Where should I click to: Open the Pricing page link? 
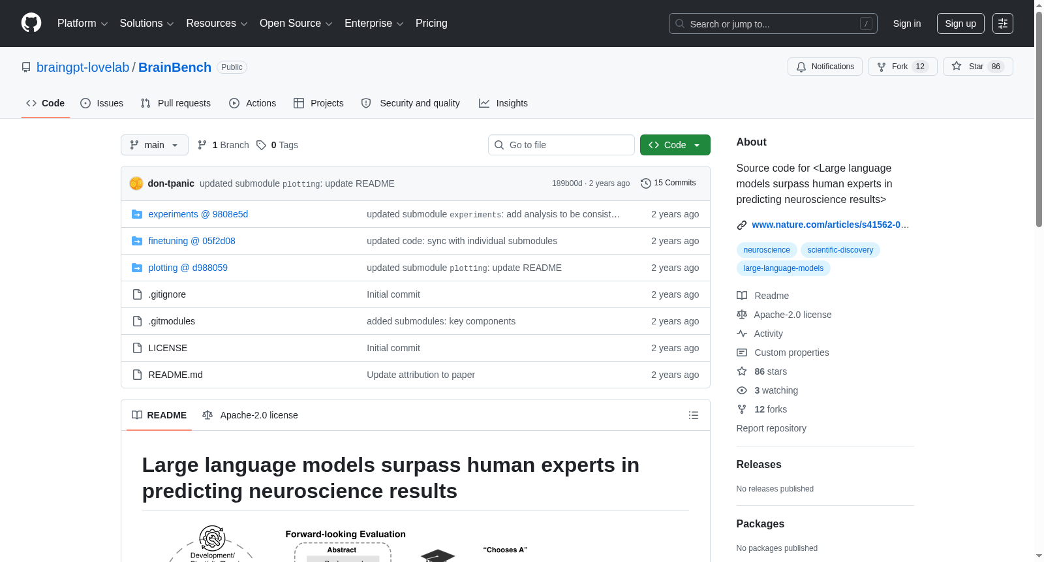pyautogui.click(x=431, y=23)
